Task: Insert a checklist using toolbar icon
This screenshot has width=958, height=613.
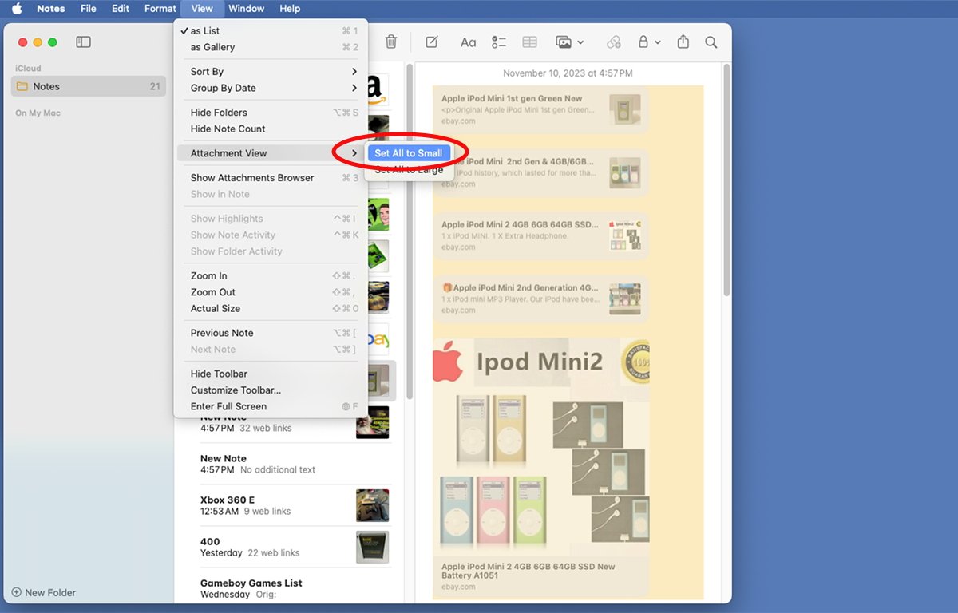Action: pyautogui.click(x=499, y=42)
